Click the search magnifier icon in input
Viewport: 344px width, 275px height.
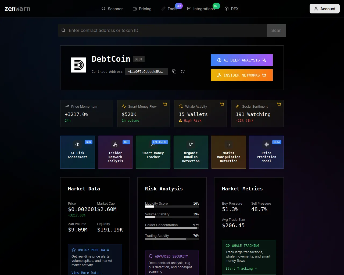pyautogui.click(x=63, y=30)
